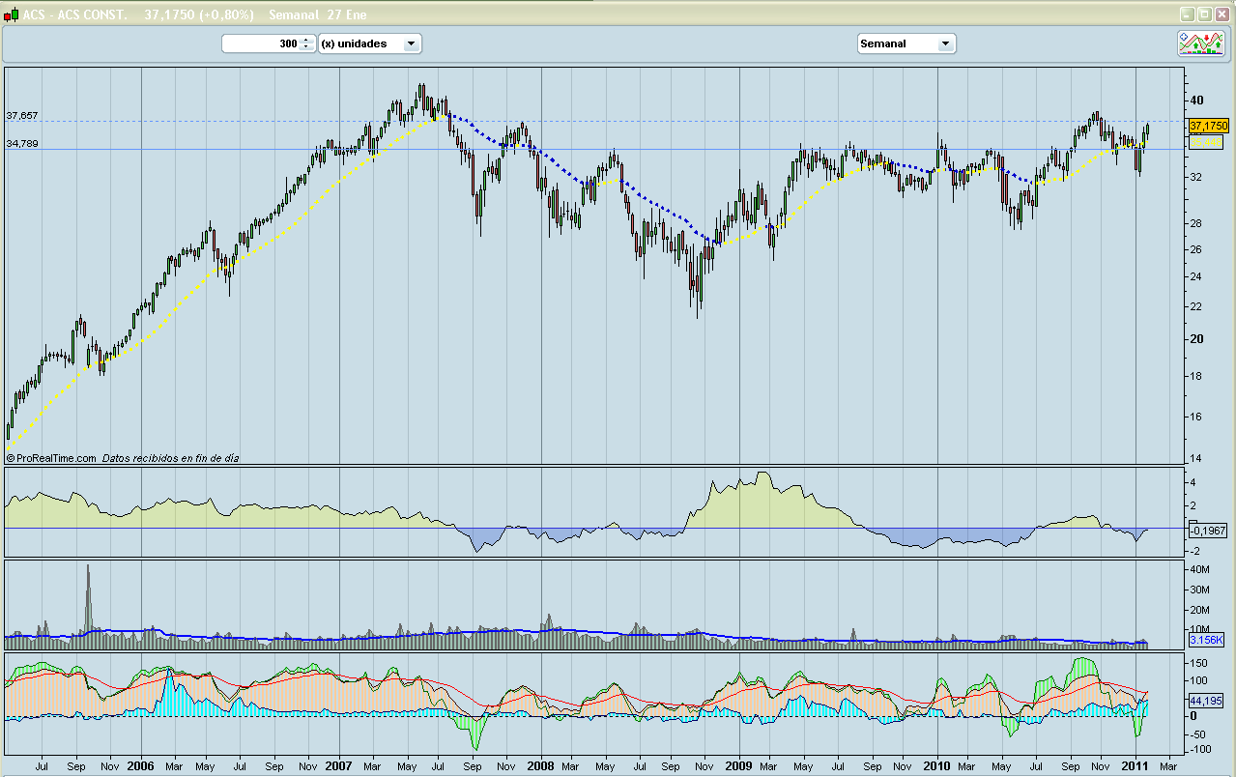The width and height of the screenshot is (1236, 777).
Task: Decrease units with the spinner down arrow
Action: pyautogui.click(x=307, y=47)
